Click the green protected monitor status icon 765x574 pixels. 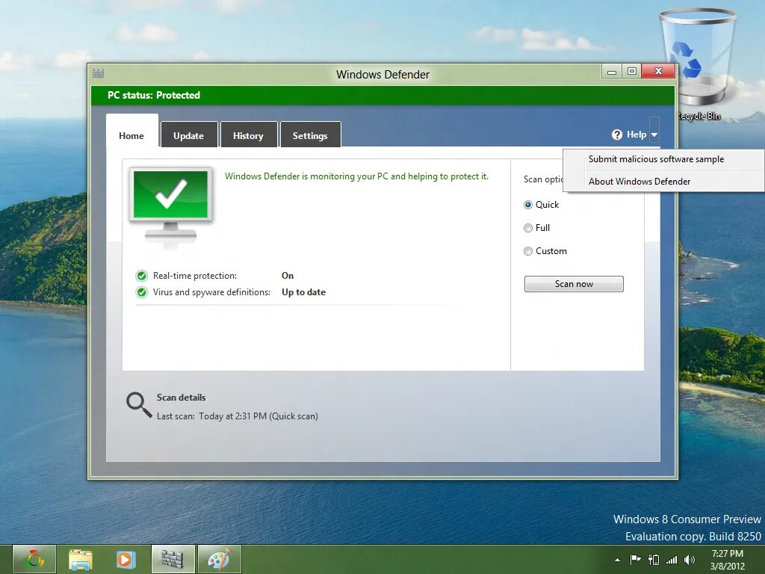(170, 206)
